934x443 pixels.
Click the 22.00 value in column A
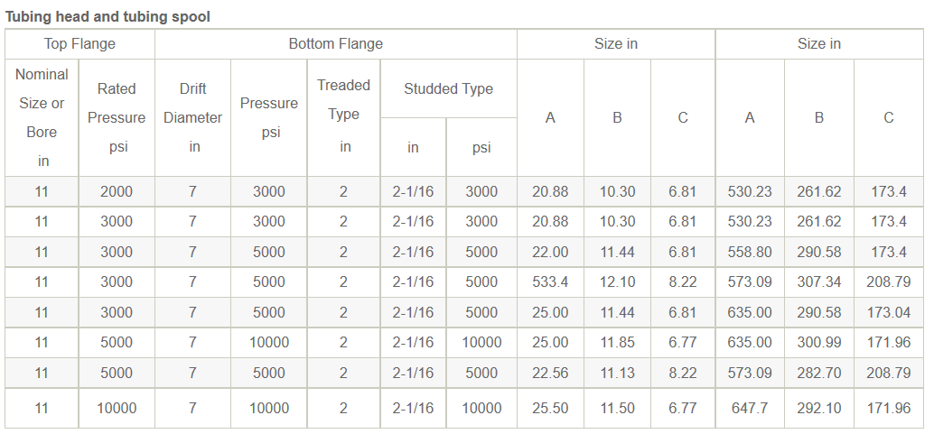click(550, 252)
